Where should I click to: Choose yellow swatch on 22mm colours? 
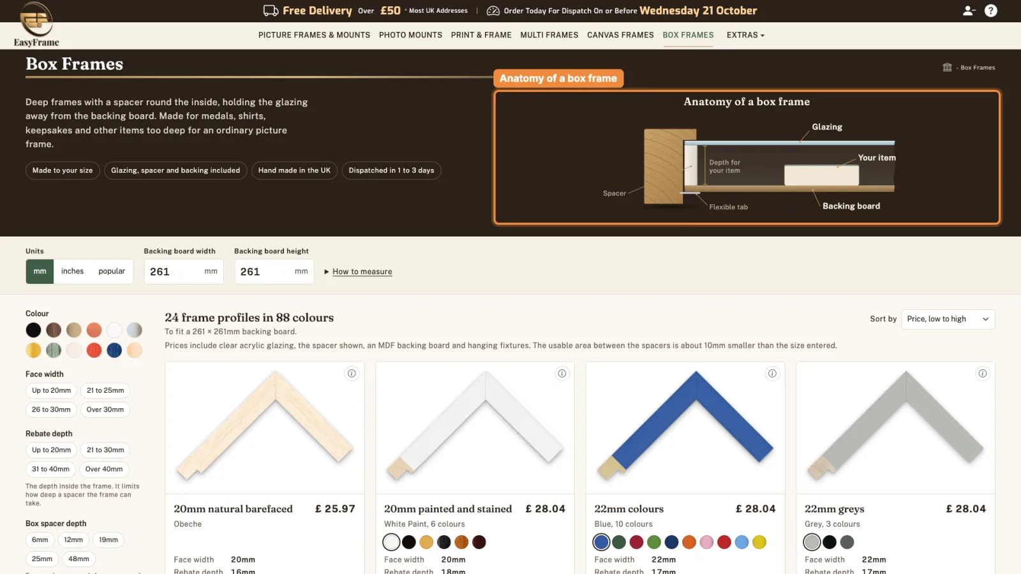pos(759,542)
